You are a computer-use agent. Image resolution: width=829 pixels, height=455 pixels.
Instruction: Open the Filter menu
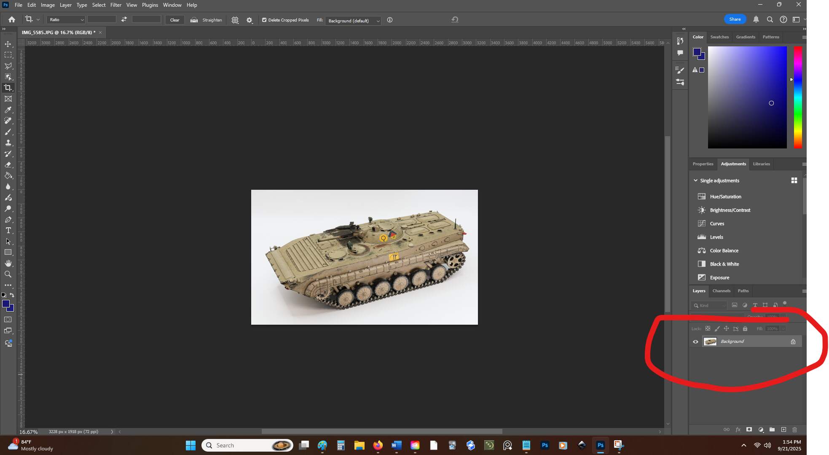click(115, 5)
